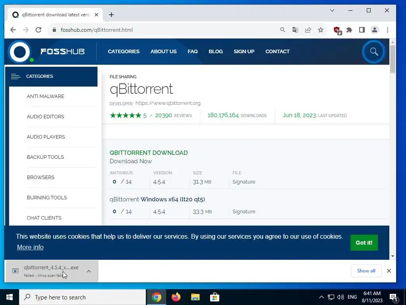The image size is (406, 305).
Task: Open Signature link for 31.3 MB file
Action: click(244, 182)
